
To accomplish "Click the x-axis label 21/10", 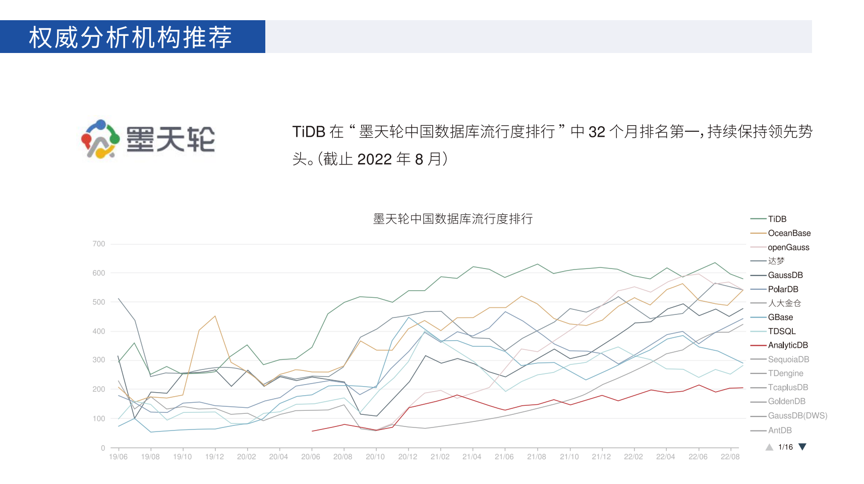I will 569,457.
